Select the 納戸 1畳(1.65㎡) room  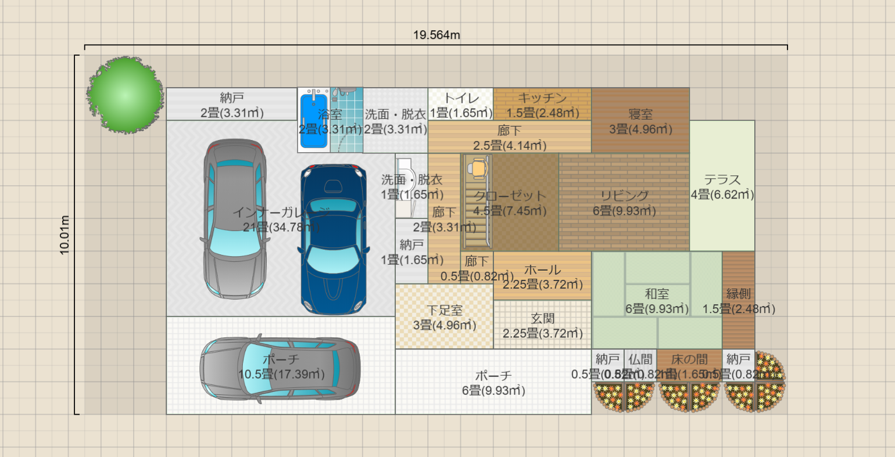[x=411, y=251]
